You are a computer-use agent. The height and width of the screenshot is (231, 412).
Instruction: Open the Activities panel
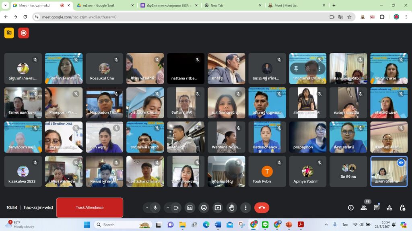tap(389, 208)
